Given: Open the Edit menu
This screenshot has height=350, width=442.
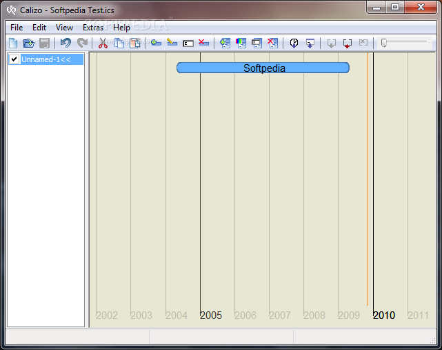Looking at the screenshot, I should pos(39,28).
